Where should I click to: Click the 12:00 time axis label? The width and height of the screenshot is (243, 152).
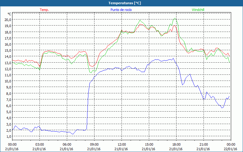click(x=122, y=145)
